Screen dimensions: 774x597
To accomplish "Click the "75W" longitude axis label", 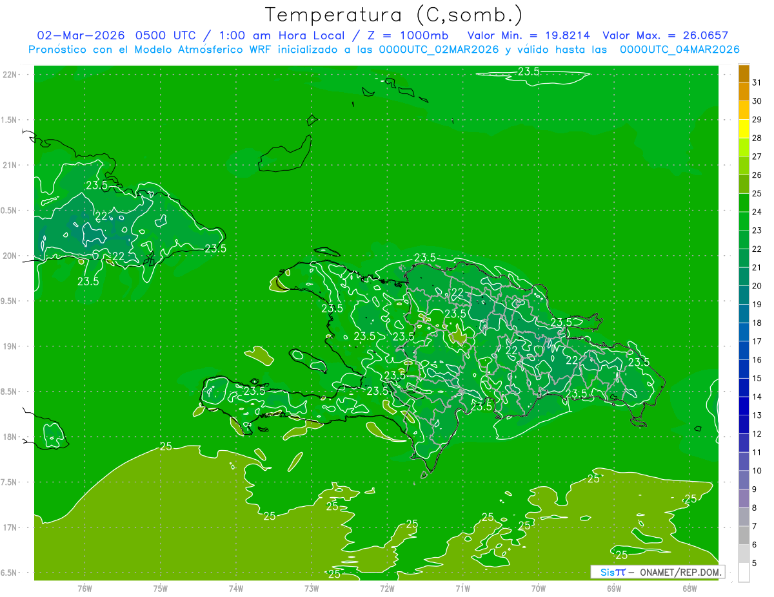I will (x=161, y=589).
